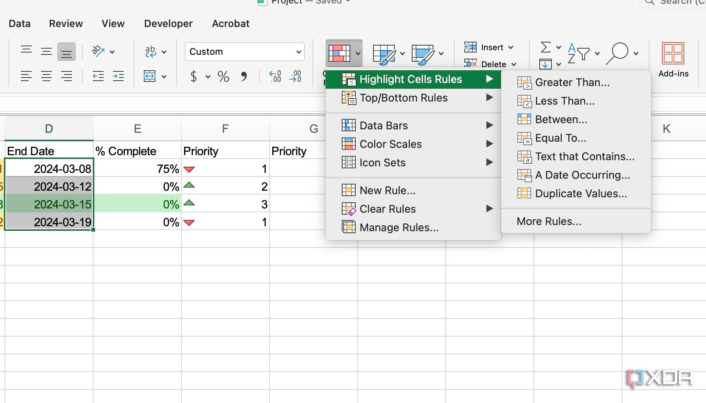Apply currency formatting with the dollar icon
Viewport: 706px width, 403px height.
[x=194, y=76]
